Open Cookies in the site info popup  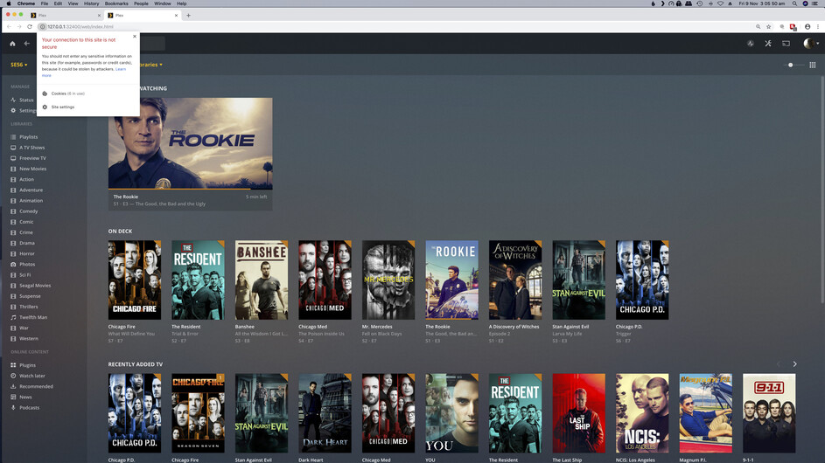pos(67,93)
